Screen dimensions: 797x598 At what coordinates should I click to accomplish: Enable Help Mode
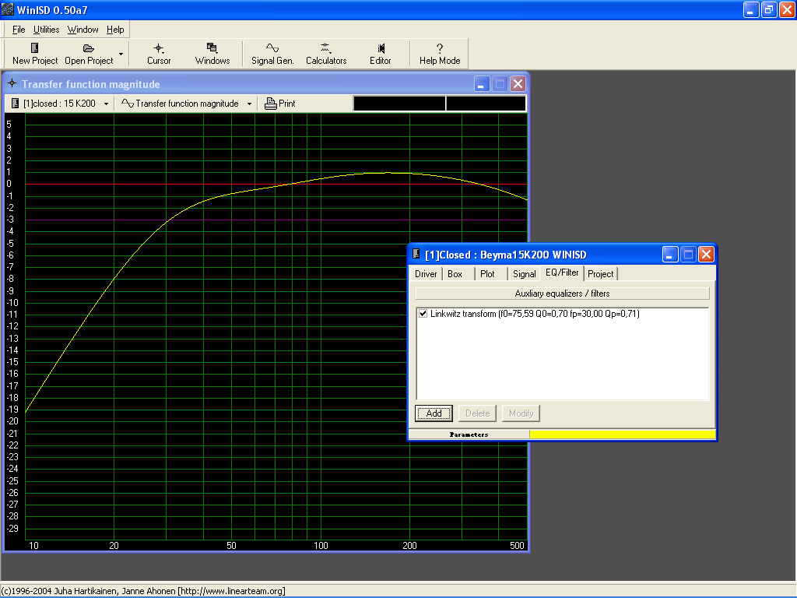click(439, 53)
